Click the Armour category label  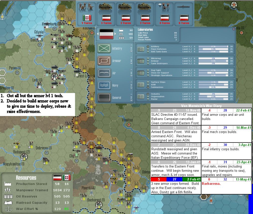tap(116, 61)
